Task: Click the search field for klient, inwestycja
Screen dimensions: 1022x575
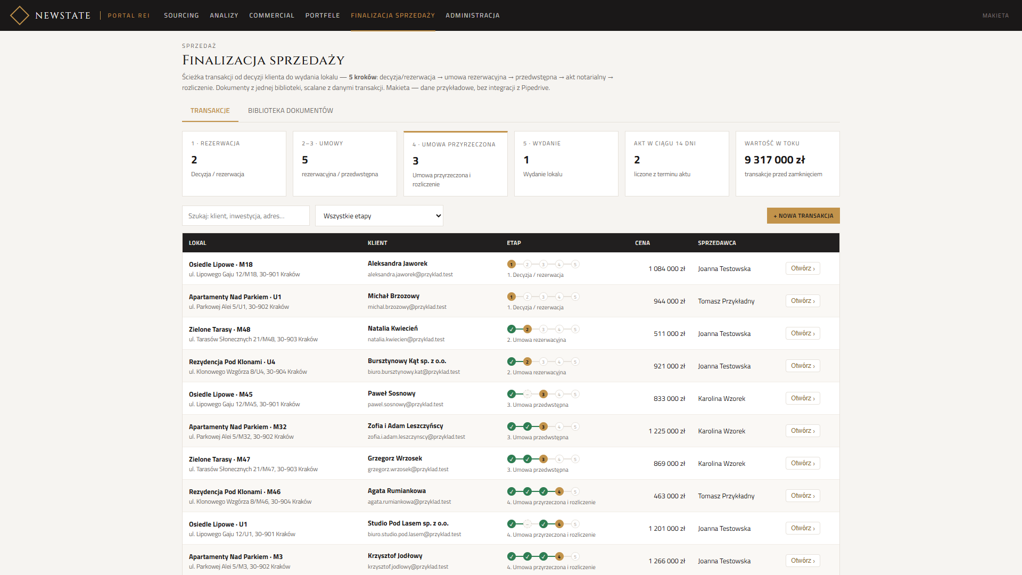Action: click(x=246, y=216)
